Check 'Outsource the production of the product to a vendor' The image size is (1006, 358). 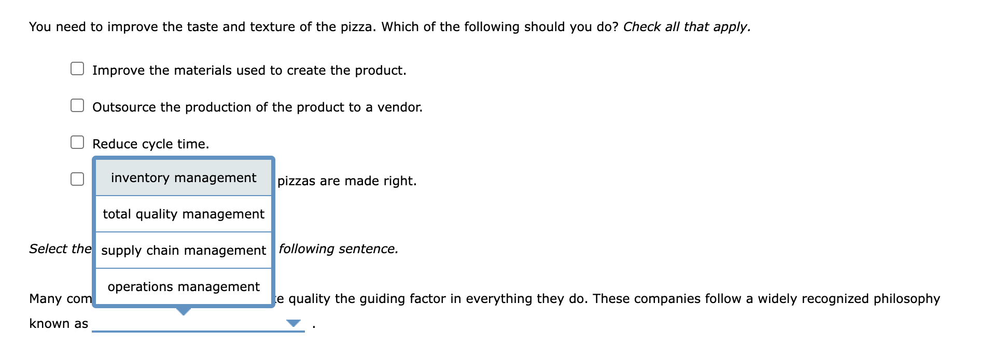click(77, 105)
